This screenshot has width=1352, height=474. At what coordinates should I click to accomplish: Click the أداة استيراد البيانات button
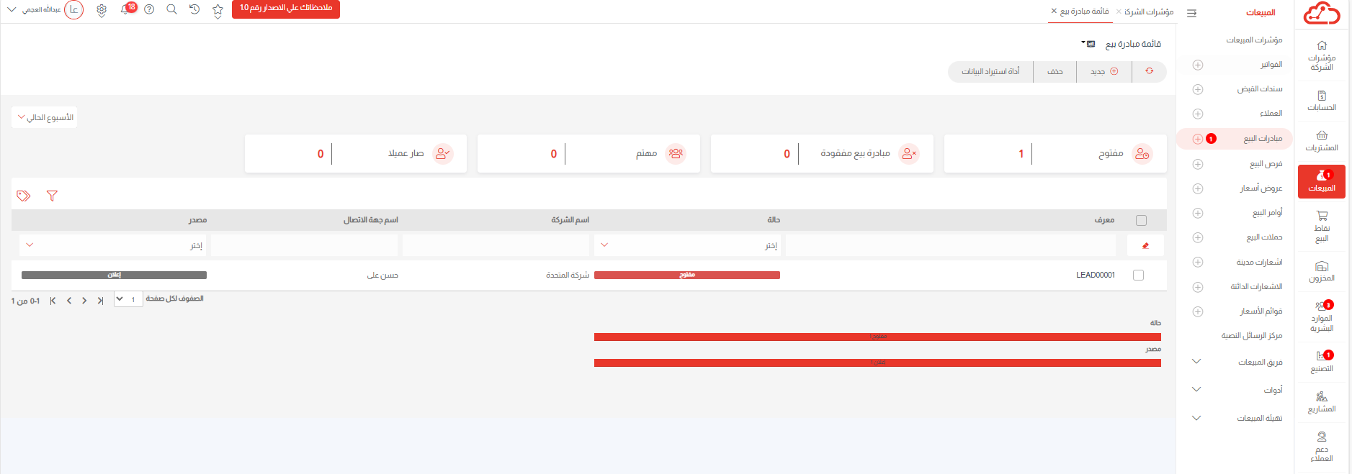click(990, 71)
